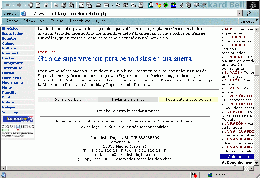Viewport: 260px width, 178px height.
Task: Open the Ver menu
Action: click(43, 21)
